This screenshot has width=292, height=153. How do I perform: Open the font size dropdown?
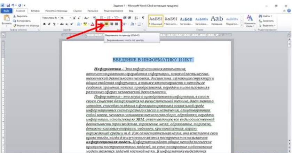pos(70,17)
